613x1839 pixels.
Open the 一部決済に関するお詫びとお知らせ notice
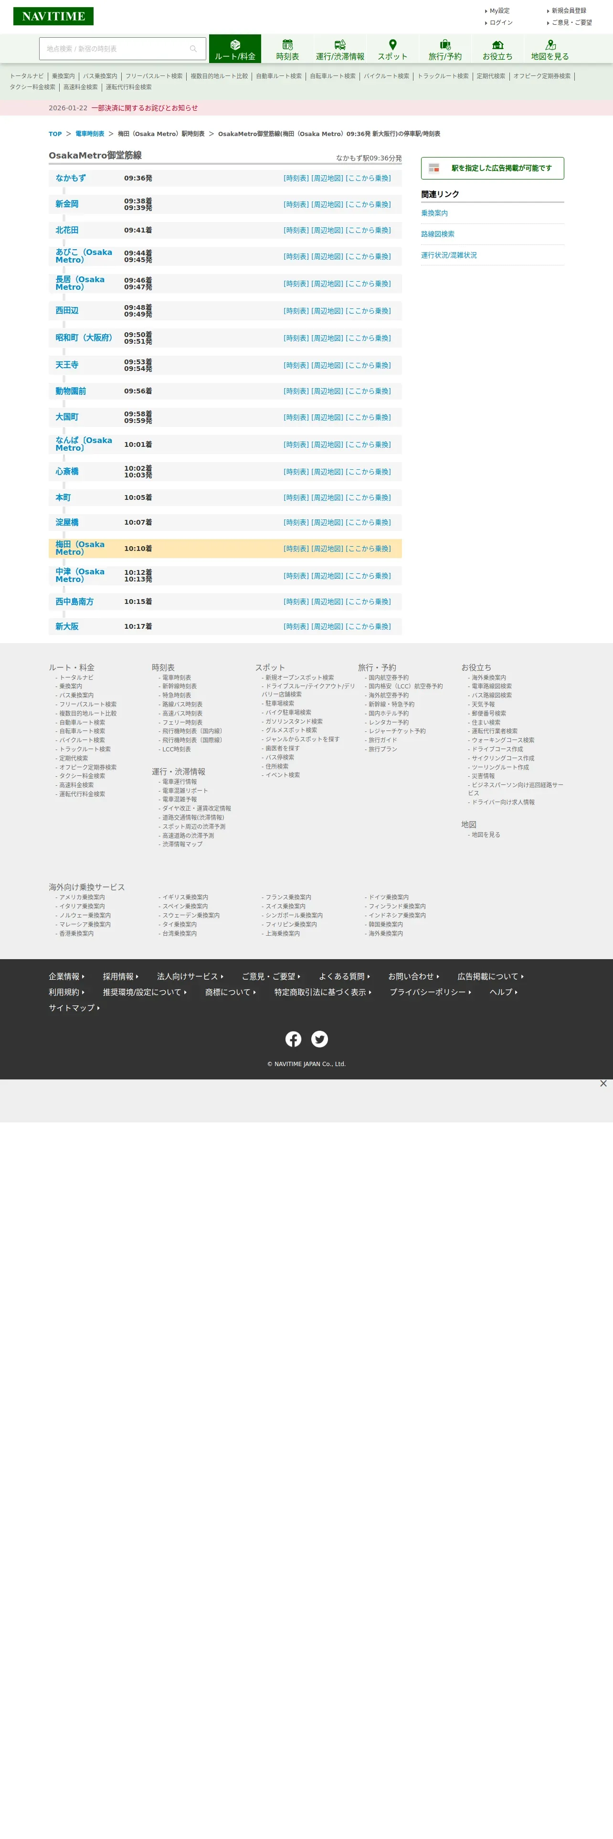click(x=144, y=108)
